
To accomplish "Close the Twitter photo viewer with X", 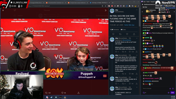I will (x=3, y=10).
